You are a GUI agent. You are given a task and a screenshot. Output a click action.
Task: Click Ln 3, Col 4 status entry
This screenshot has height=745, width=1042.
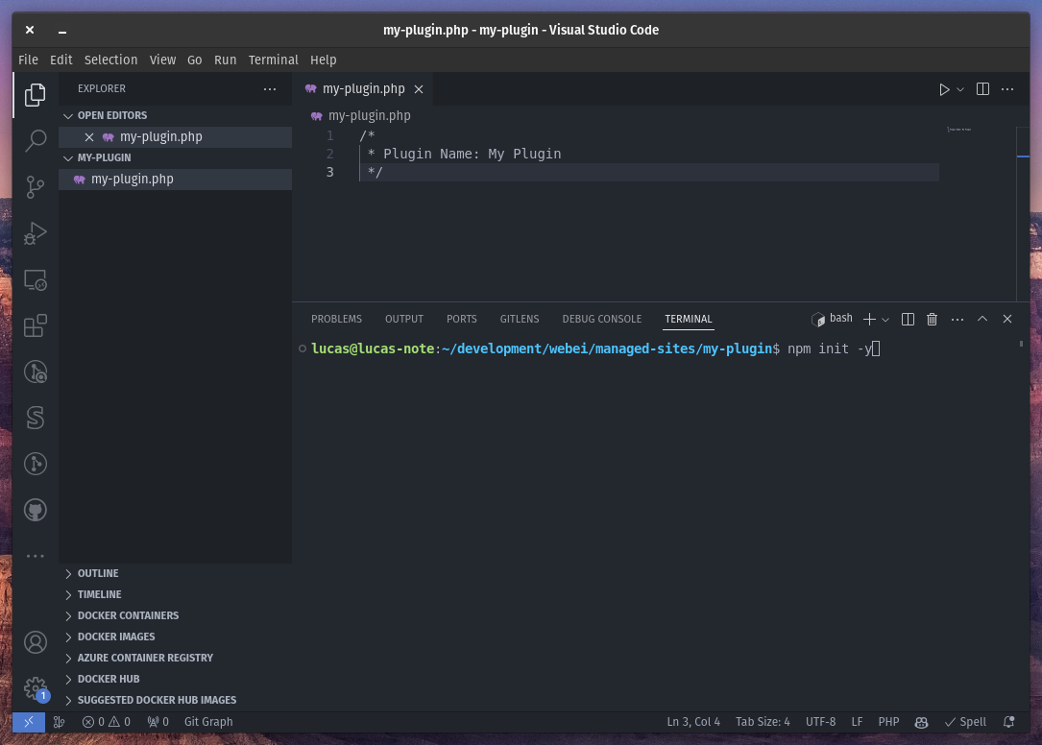pyautogui.click(x=693, y=722)
